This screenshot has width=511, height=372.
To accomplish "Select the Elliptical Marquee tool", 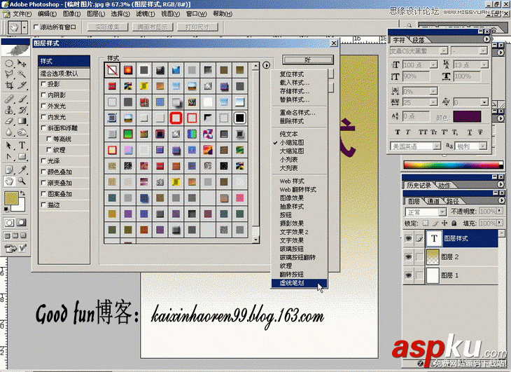I will click(x=9, y=63).
